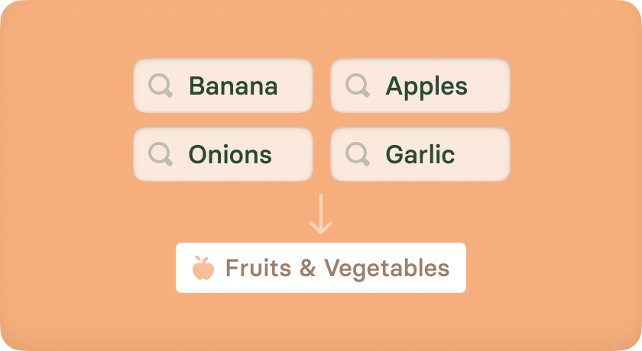Click the word Vegetables in category label

pos(387,269)
